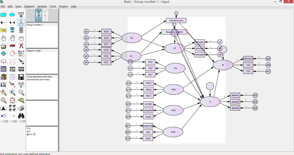Select the Reflect indicators tool
Viewport: 294px width, 155px height.
click(x=21, y=53)
